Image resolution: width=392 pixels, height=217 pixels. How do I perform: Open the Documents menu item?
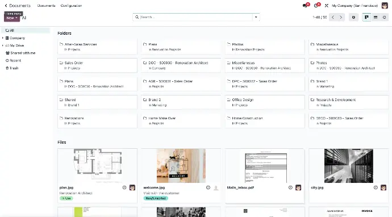46,6
